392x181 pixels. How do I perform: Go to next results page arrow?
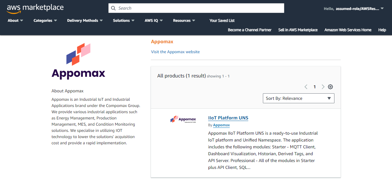(323, 87)
